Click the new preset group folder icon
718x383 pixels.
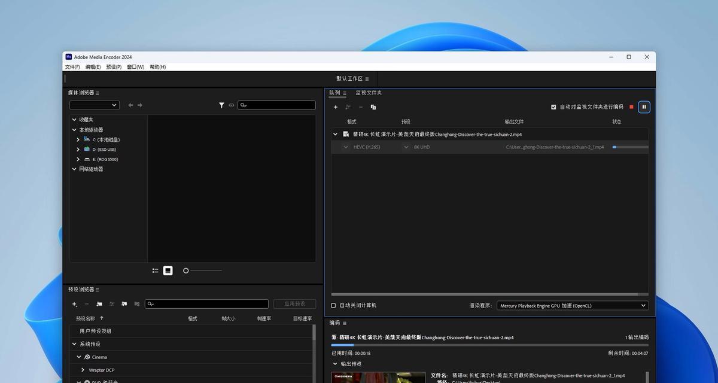point(99,304)
